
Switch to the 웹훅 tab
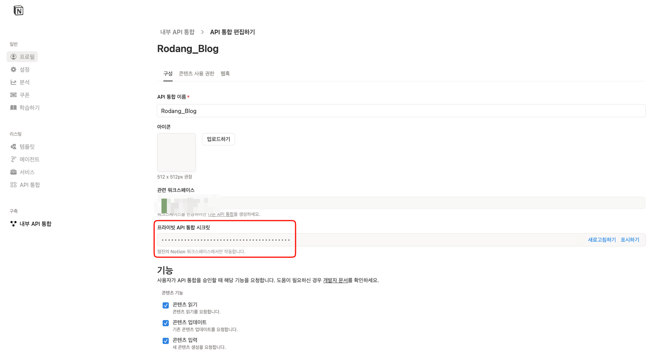(x=225, y=74)
